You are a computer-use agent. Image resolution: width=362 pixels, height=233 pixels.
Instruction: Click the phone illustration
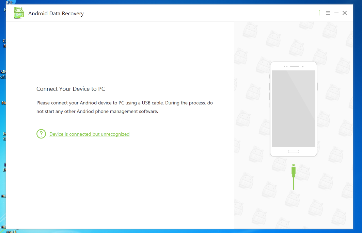294,109
